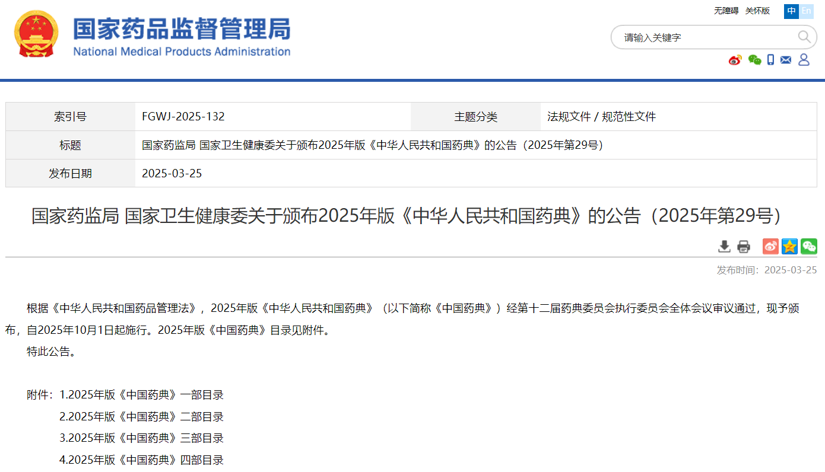
Task: Share to QZone with the star icon
Action: [x=789, y=247]
